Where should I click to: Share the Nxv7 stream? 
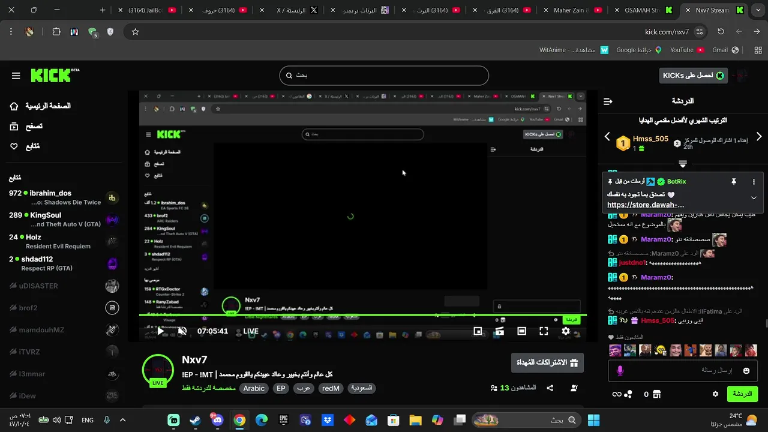tap(550, 388)
